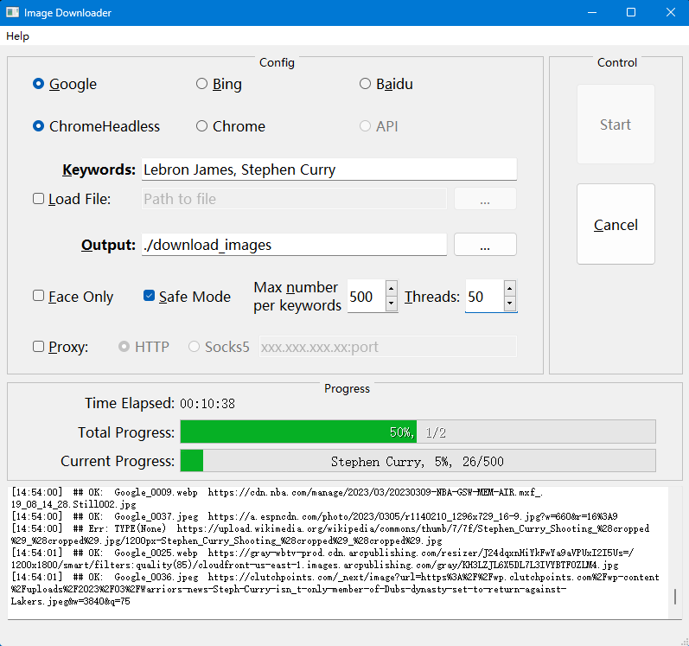Choose the ChromeHeadless driver option
The image size is (689, 646).
pyautogui.click(x=96, y=126)
